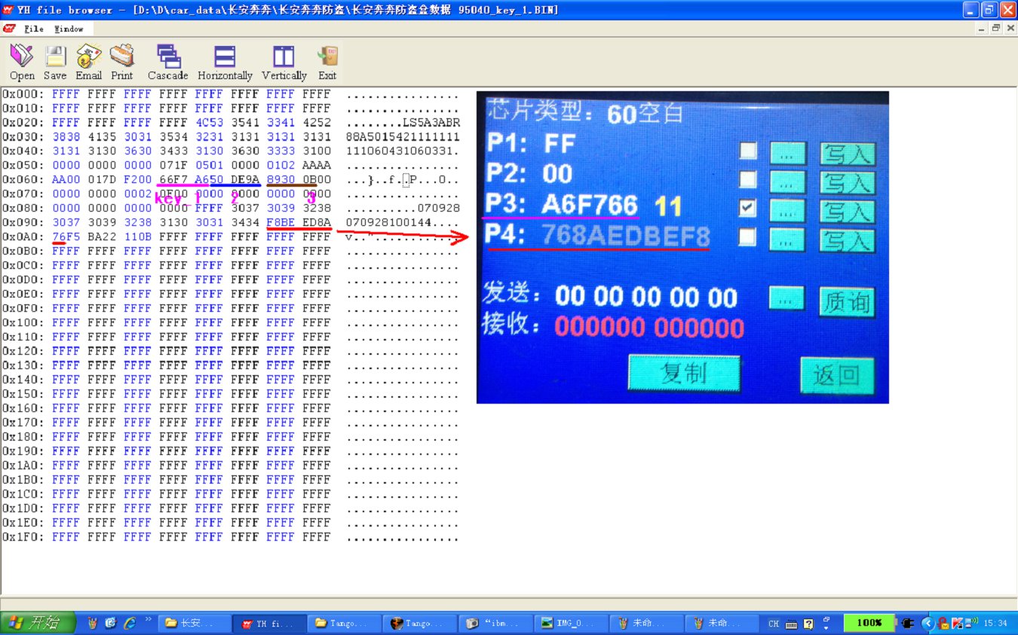Viewport: 1018px width, 635px height.
Task: Uncheck the P3 row checkbox in the photo
Action: tap(748, 208)
